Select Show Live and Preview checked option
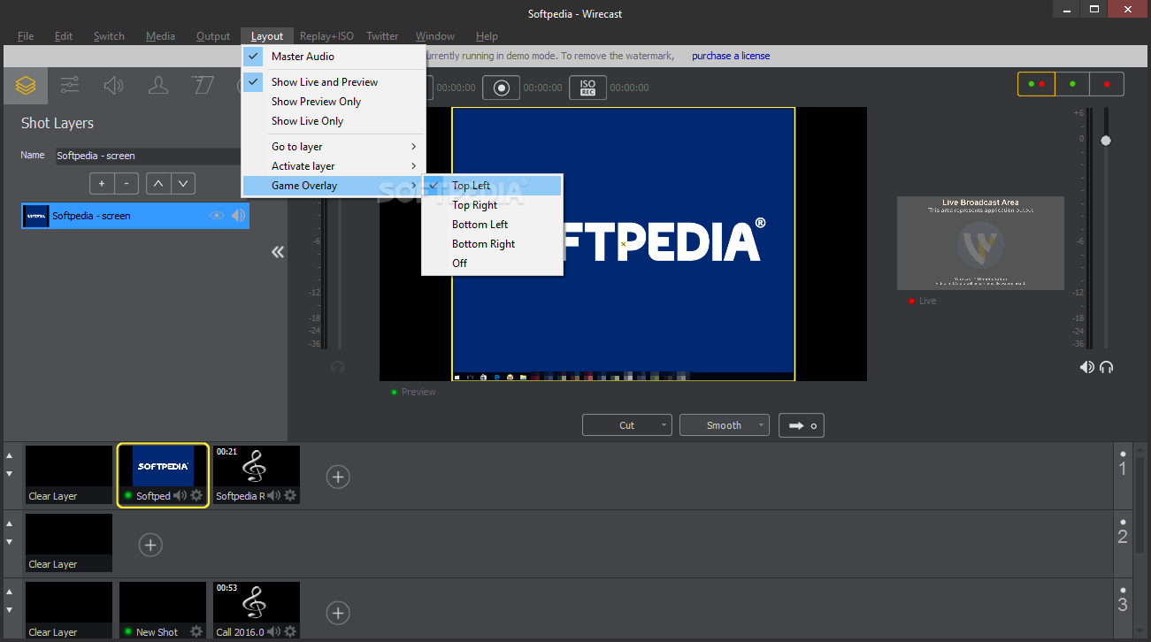The height and width of the screenshot is (642, 1151). click(334, 81)
